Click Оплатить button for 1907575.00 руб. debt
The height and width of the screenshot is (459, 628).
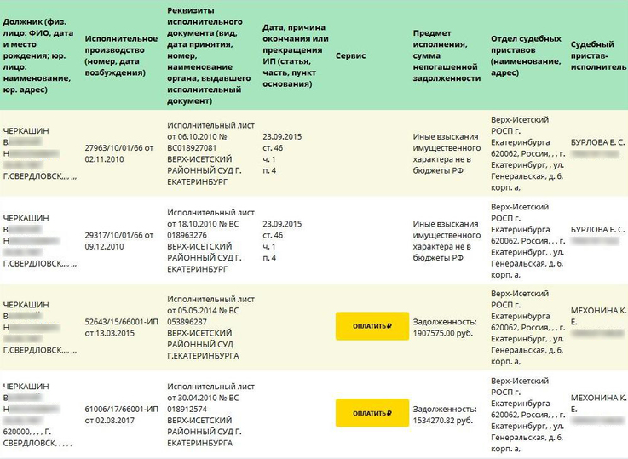(x=372, y=326)
